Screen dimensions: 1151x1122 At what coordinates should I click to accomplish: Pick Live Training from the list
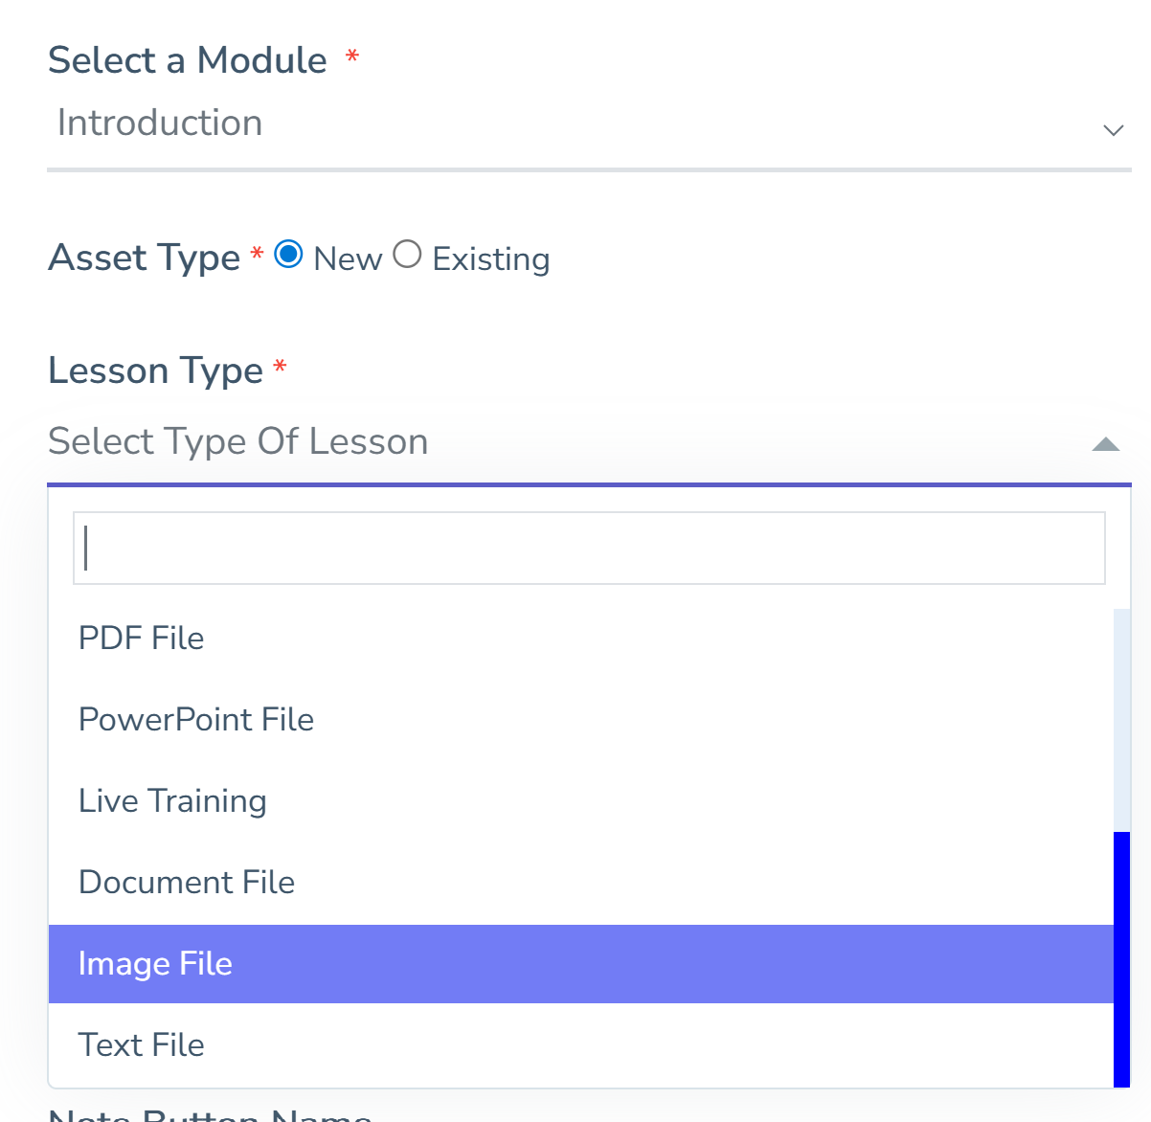tap(172, 801)
